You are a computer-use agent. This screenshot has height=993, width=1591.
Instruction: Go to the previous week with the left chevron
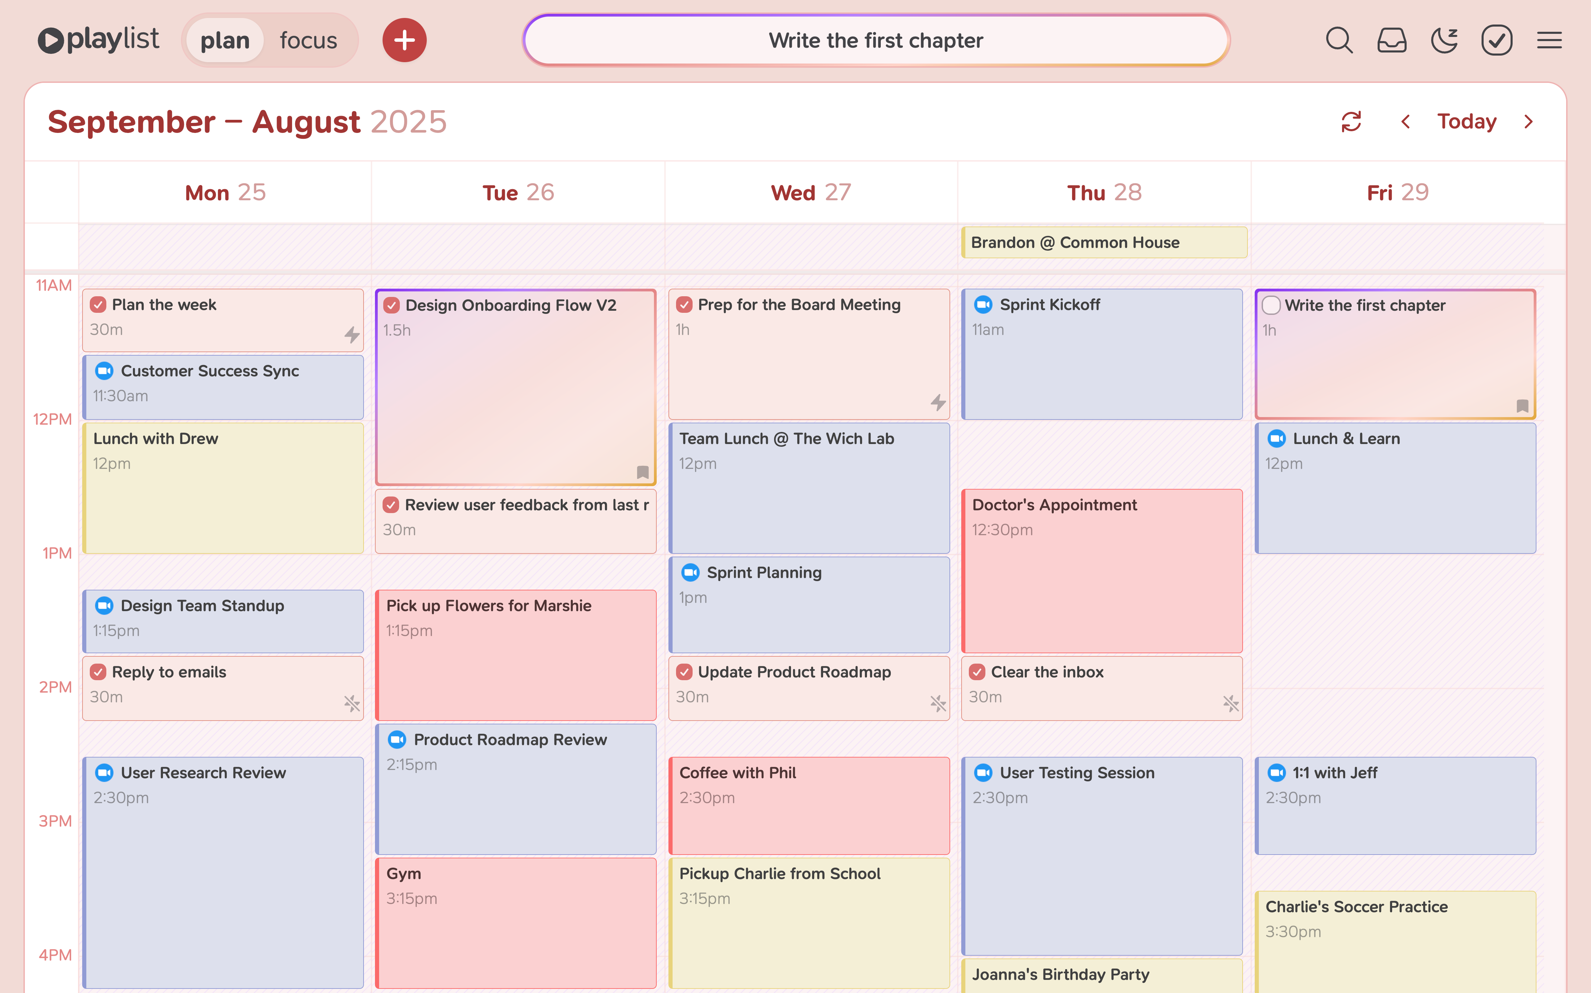point(1406,121)
